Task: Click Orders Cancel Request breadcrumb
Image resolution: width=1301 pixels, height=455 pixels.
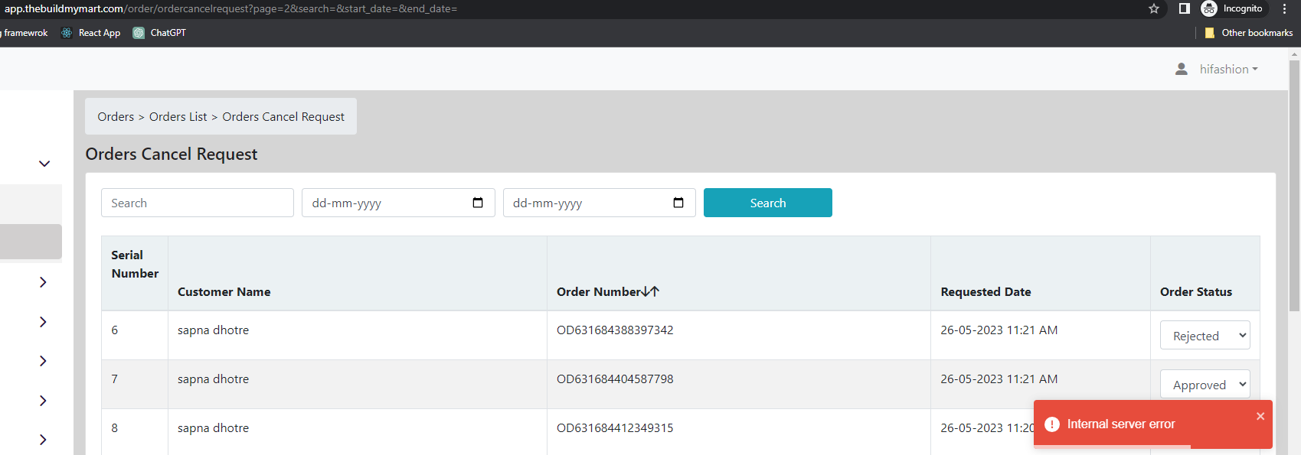Action: (x=283, y=116)
